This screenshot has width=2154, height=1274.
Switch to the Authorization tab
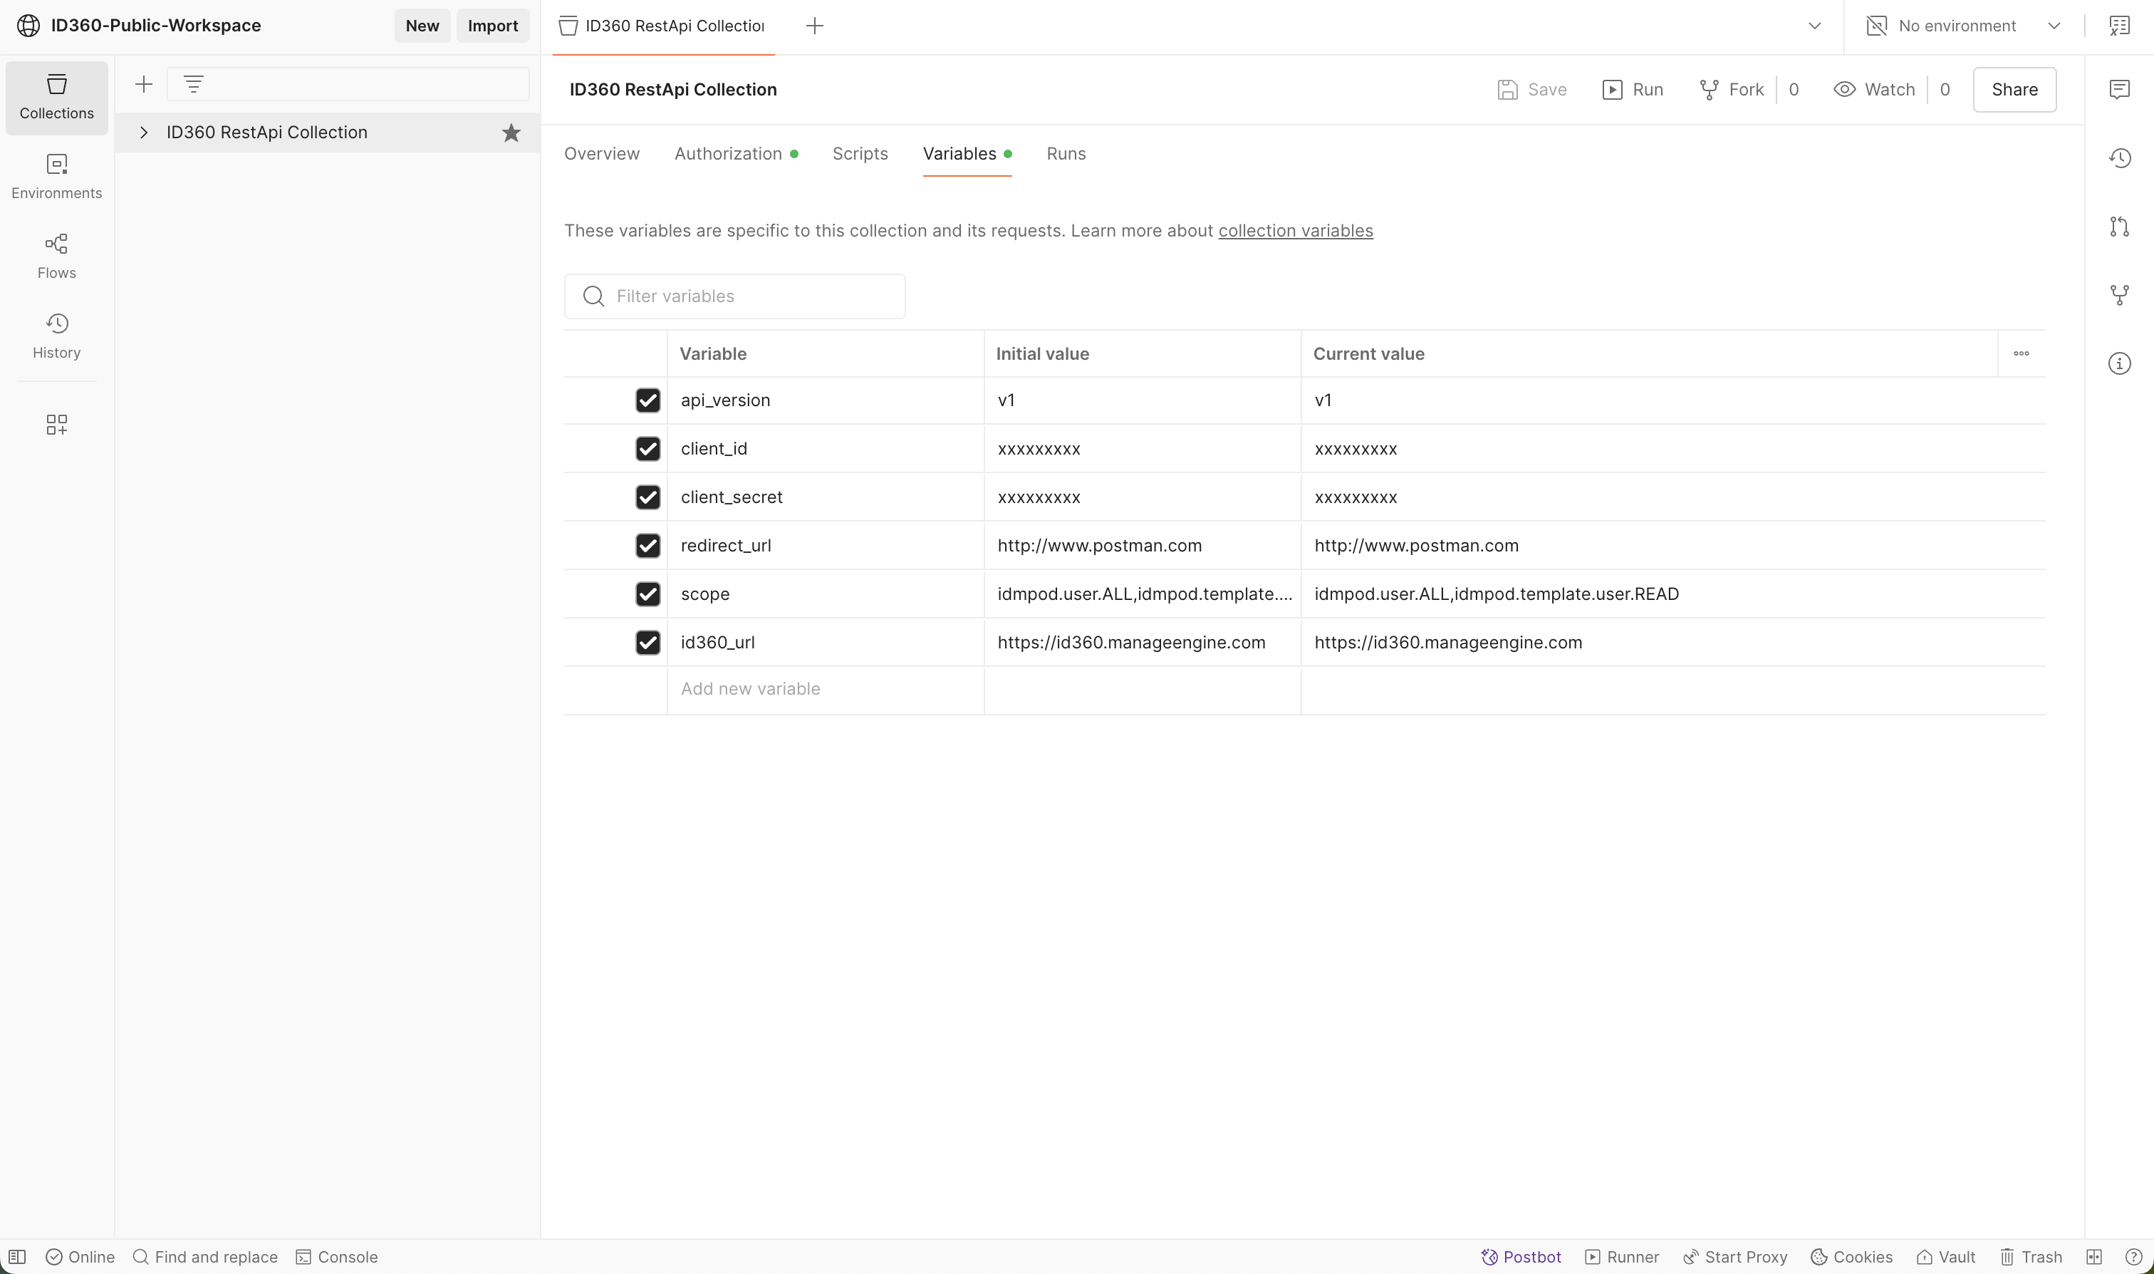click(x=737, y=154)
